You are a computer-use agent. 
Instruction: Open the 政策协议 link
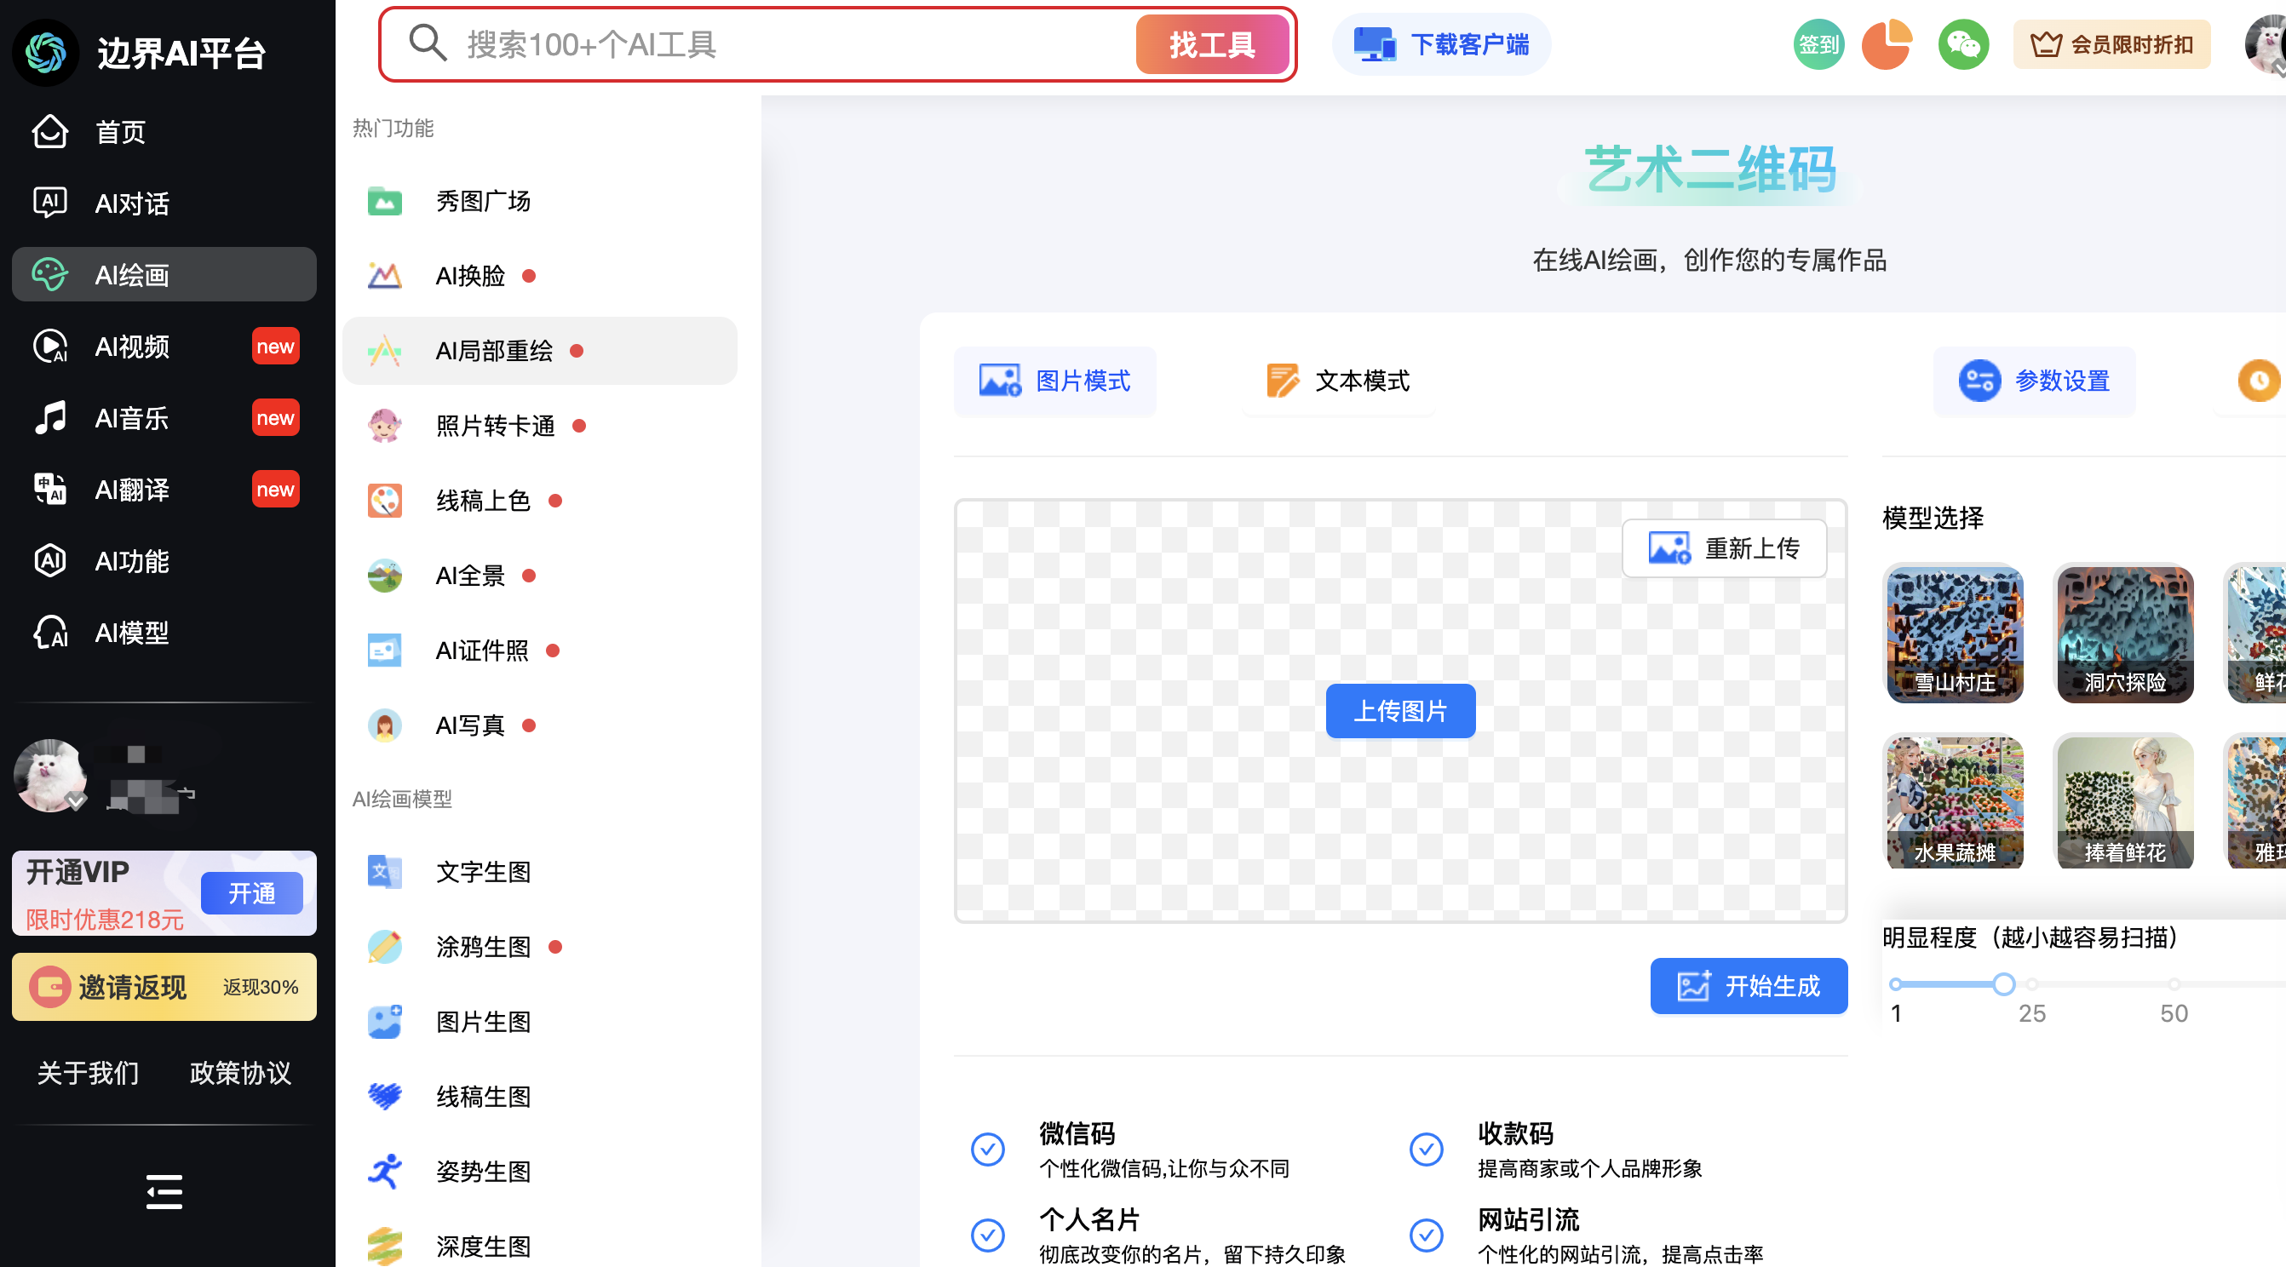tap(239, 1073)
